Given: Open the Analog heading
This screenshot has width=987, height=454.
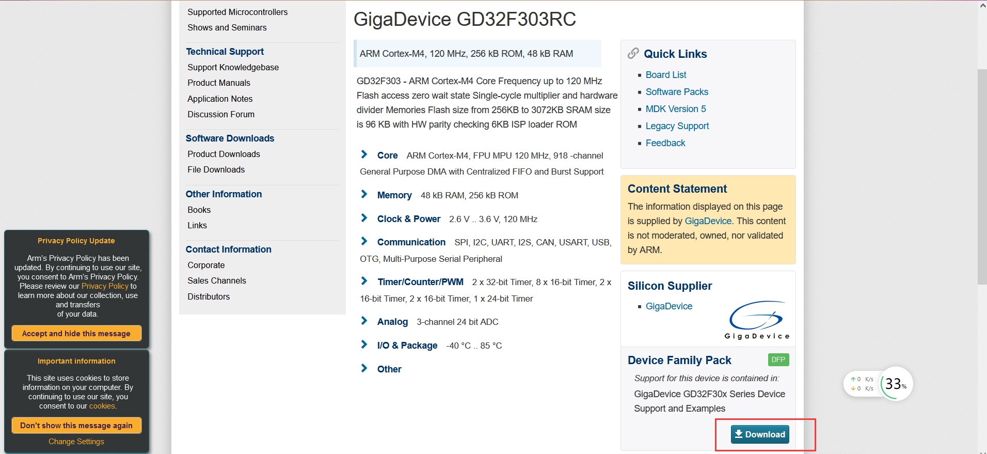Looking at the screenshot, I should coord(392,322).
